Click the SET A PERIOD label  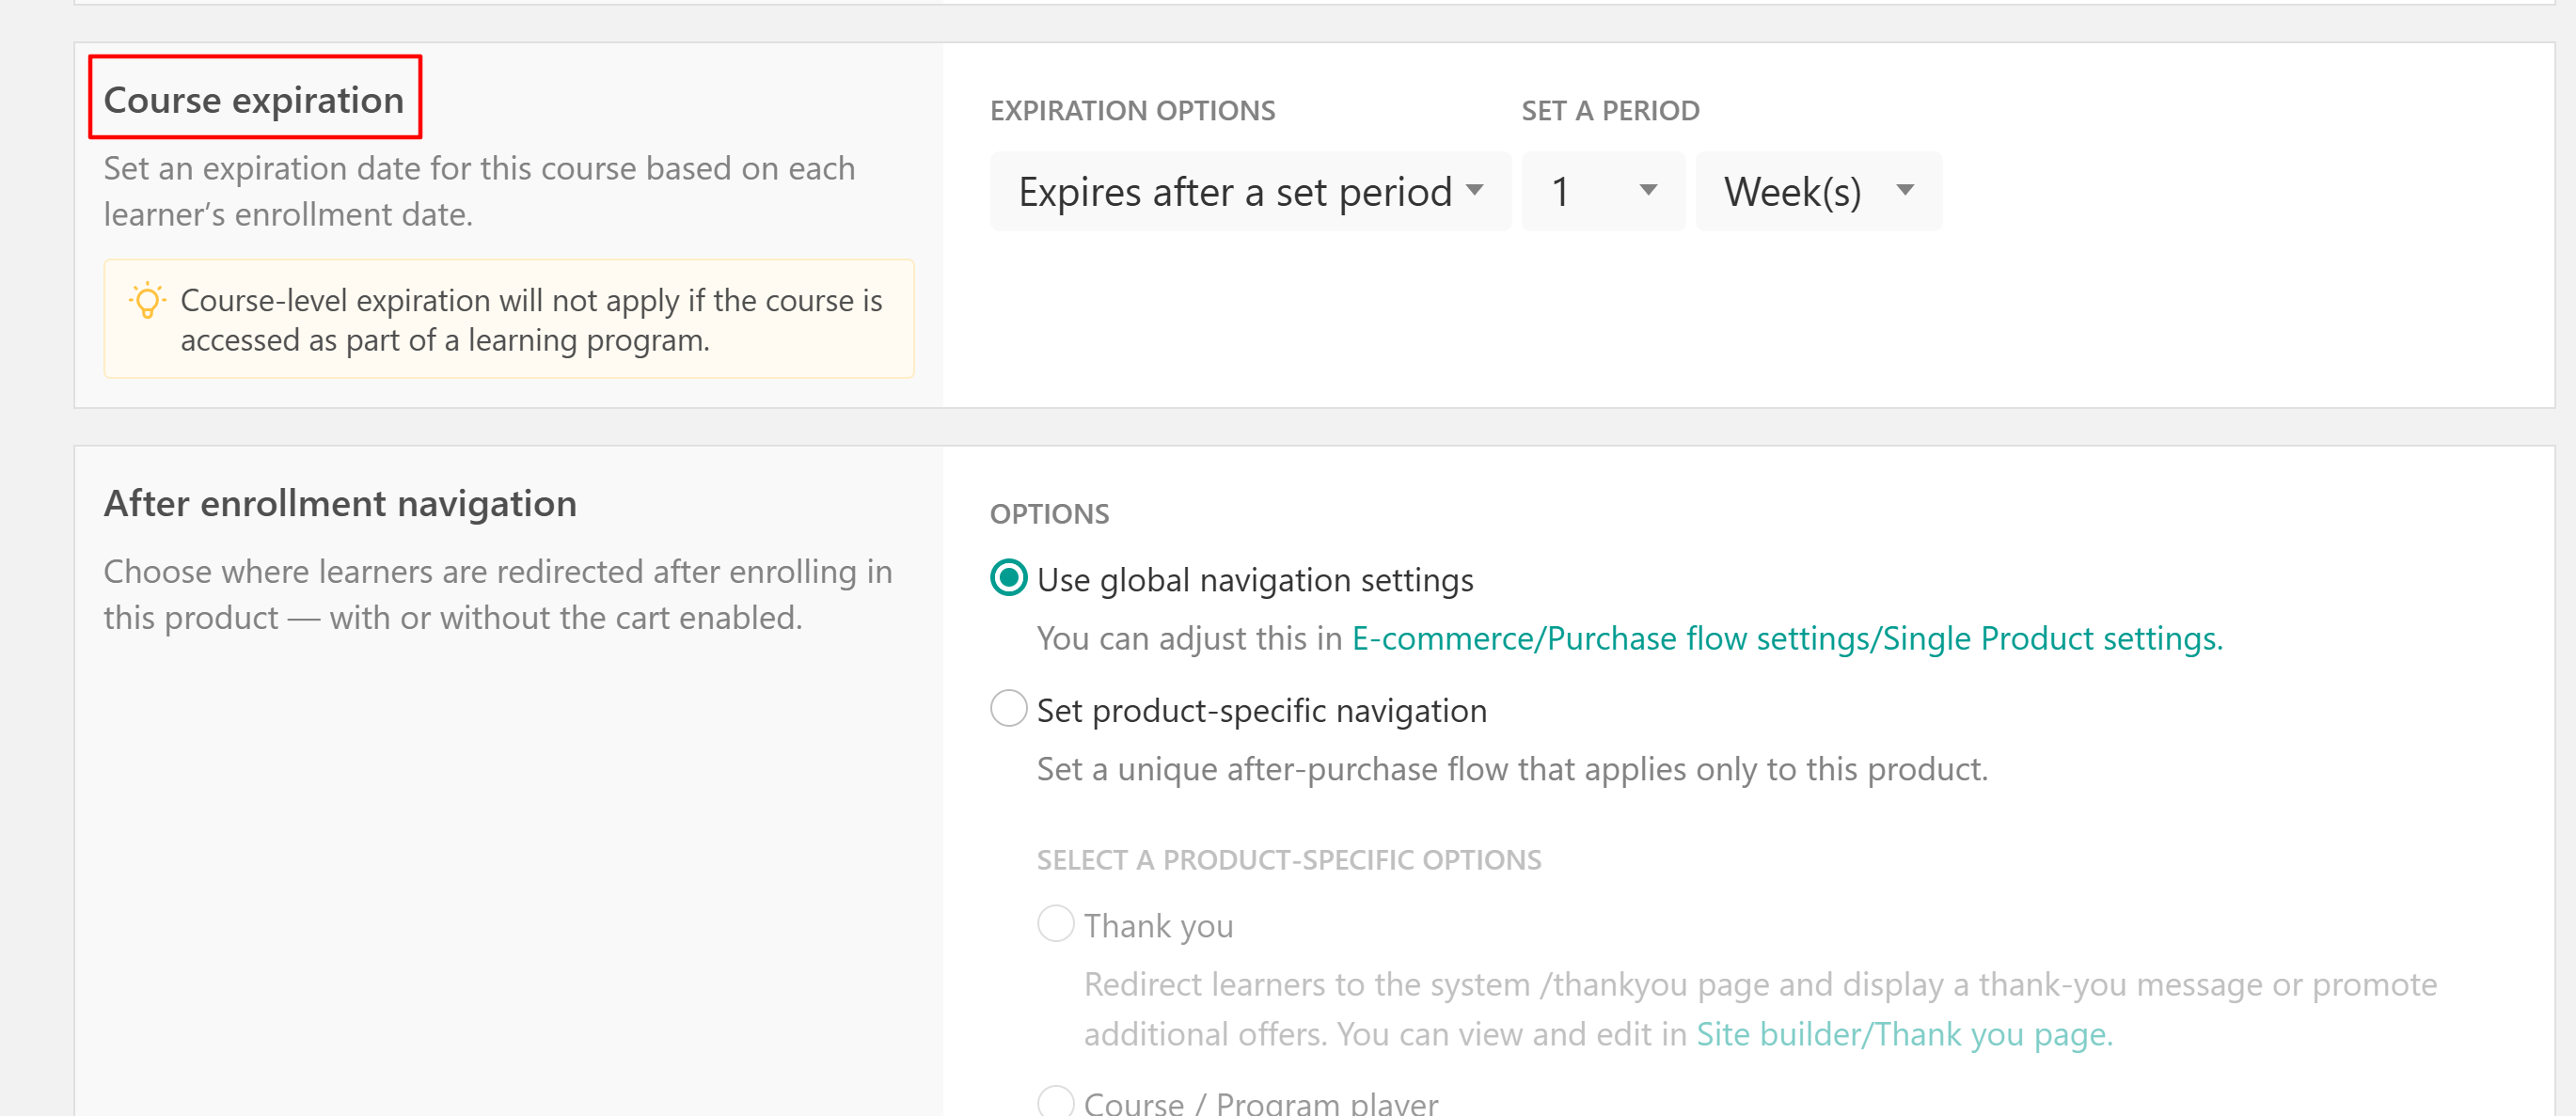1610,110
